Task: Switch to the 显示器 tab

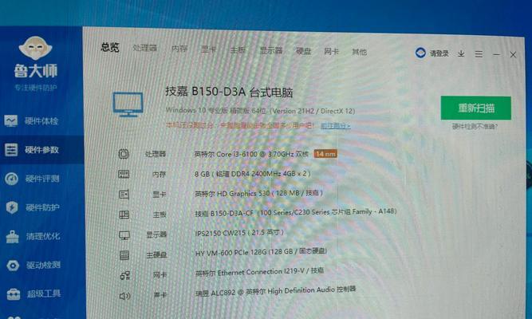Action: (x=271, y=50)
